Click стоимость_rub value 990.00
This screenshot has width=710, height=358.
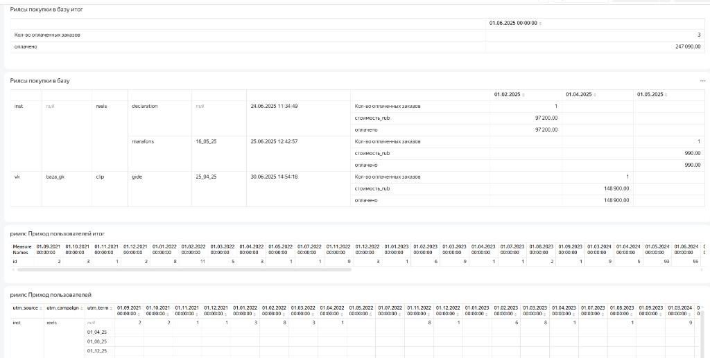click(x=693, y=153)
